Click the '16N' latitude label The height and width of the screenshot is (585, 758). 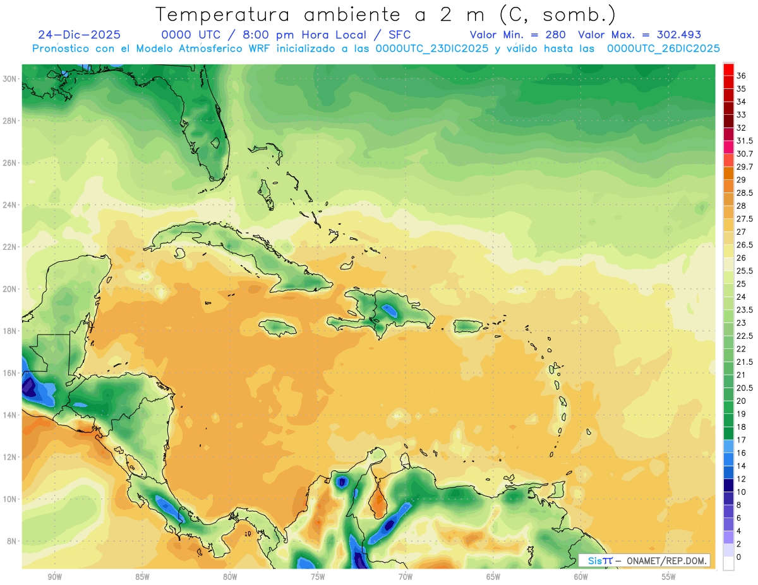pyautogui.click(x=10, y=373)
